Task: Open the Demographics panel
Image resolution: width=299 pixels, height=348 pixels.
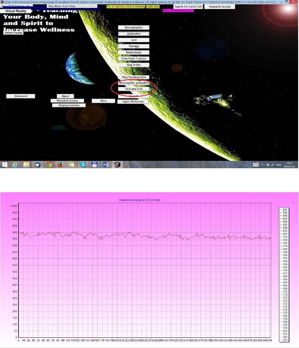Action: click(134, 28)
